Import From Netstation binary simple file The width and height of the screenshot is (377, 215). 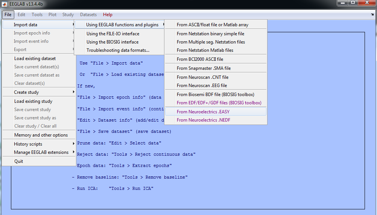tap(216, 34)
